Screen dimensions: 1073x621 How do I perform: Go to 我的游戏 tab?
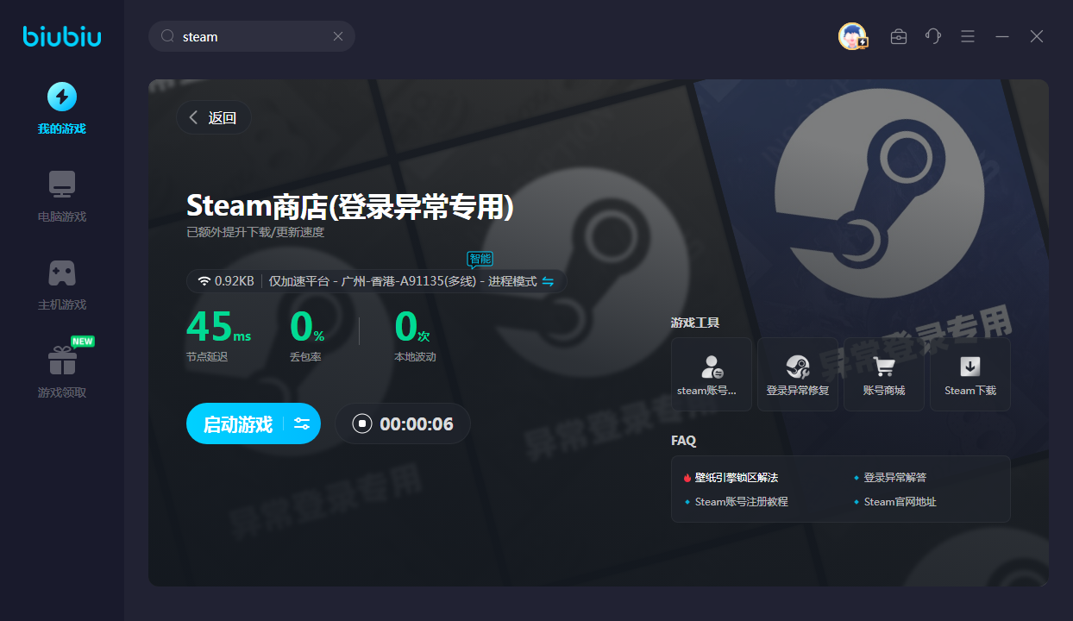[61, 108]
